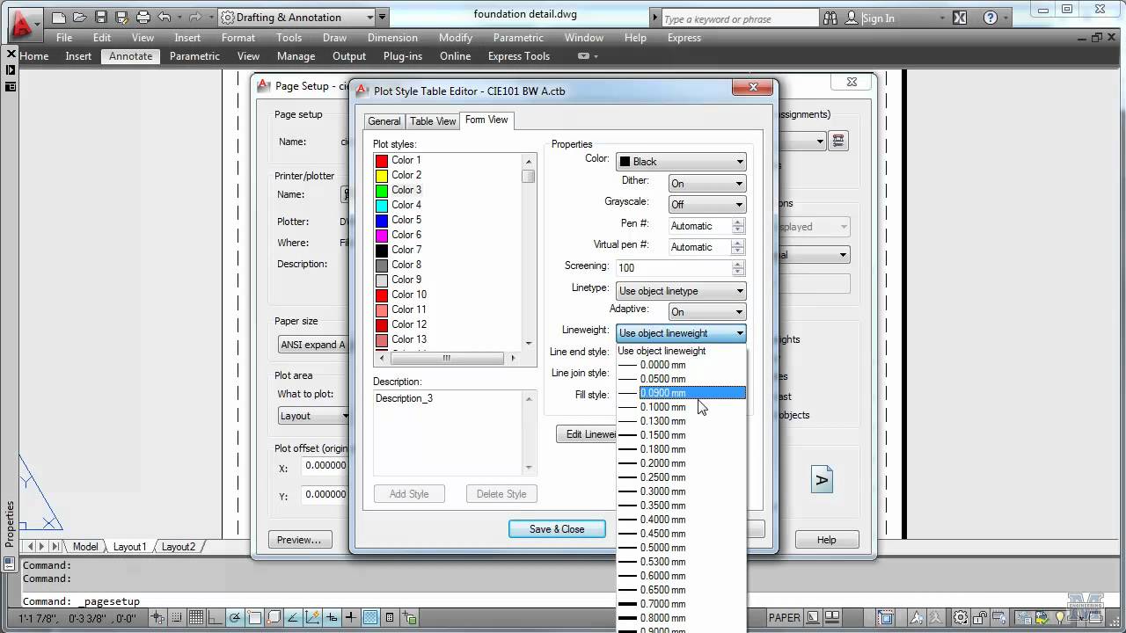The height and width of the screenshot is (633, 1126).
Task: Choose 0.3500 mm lineweight option
Action: tap(681, 506)
